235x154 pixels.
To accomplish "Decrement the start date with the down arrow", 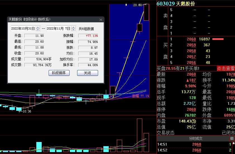I will [x=38, y=30].
